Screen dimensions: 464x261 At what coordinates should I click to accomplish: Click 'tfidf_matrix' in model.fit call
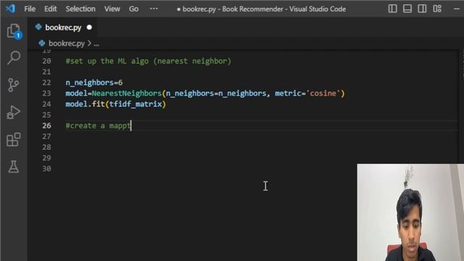coord(136,104)
